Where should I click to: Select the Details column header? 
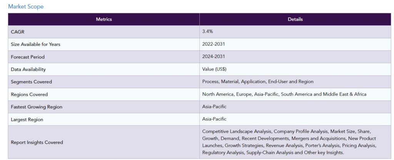click(295, 19)
